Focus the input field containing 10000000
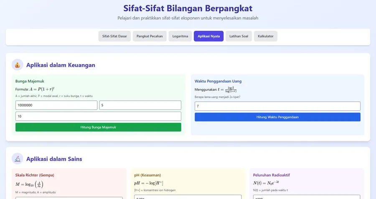The image size is (376, 199). pyautogui.click(x=56, y=105)
